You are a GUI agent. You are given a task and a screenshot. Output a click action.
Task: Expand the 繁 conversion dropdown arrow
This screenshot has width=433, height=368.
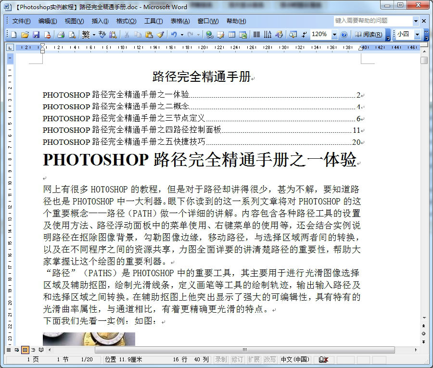[94, 35]
